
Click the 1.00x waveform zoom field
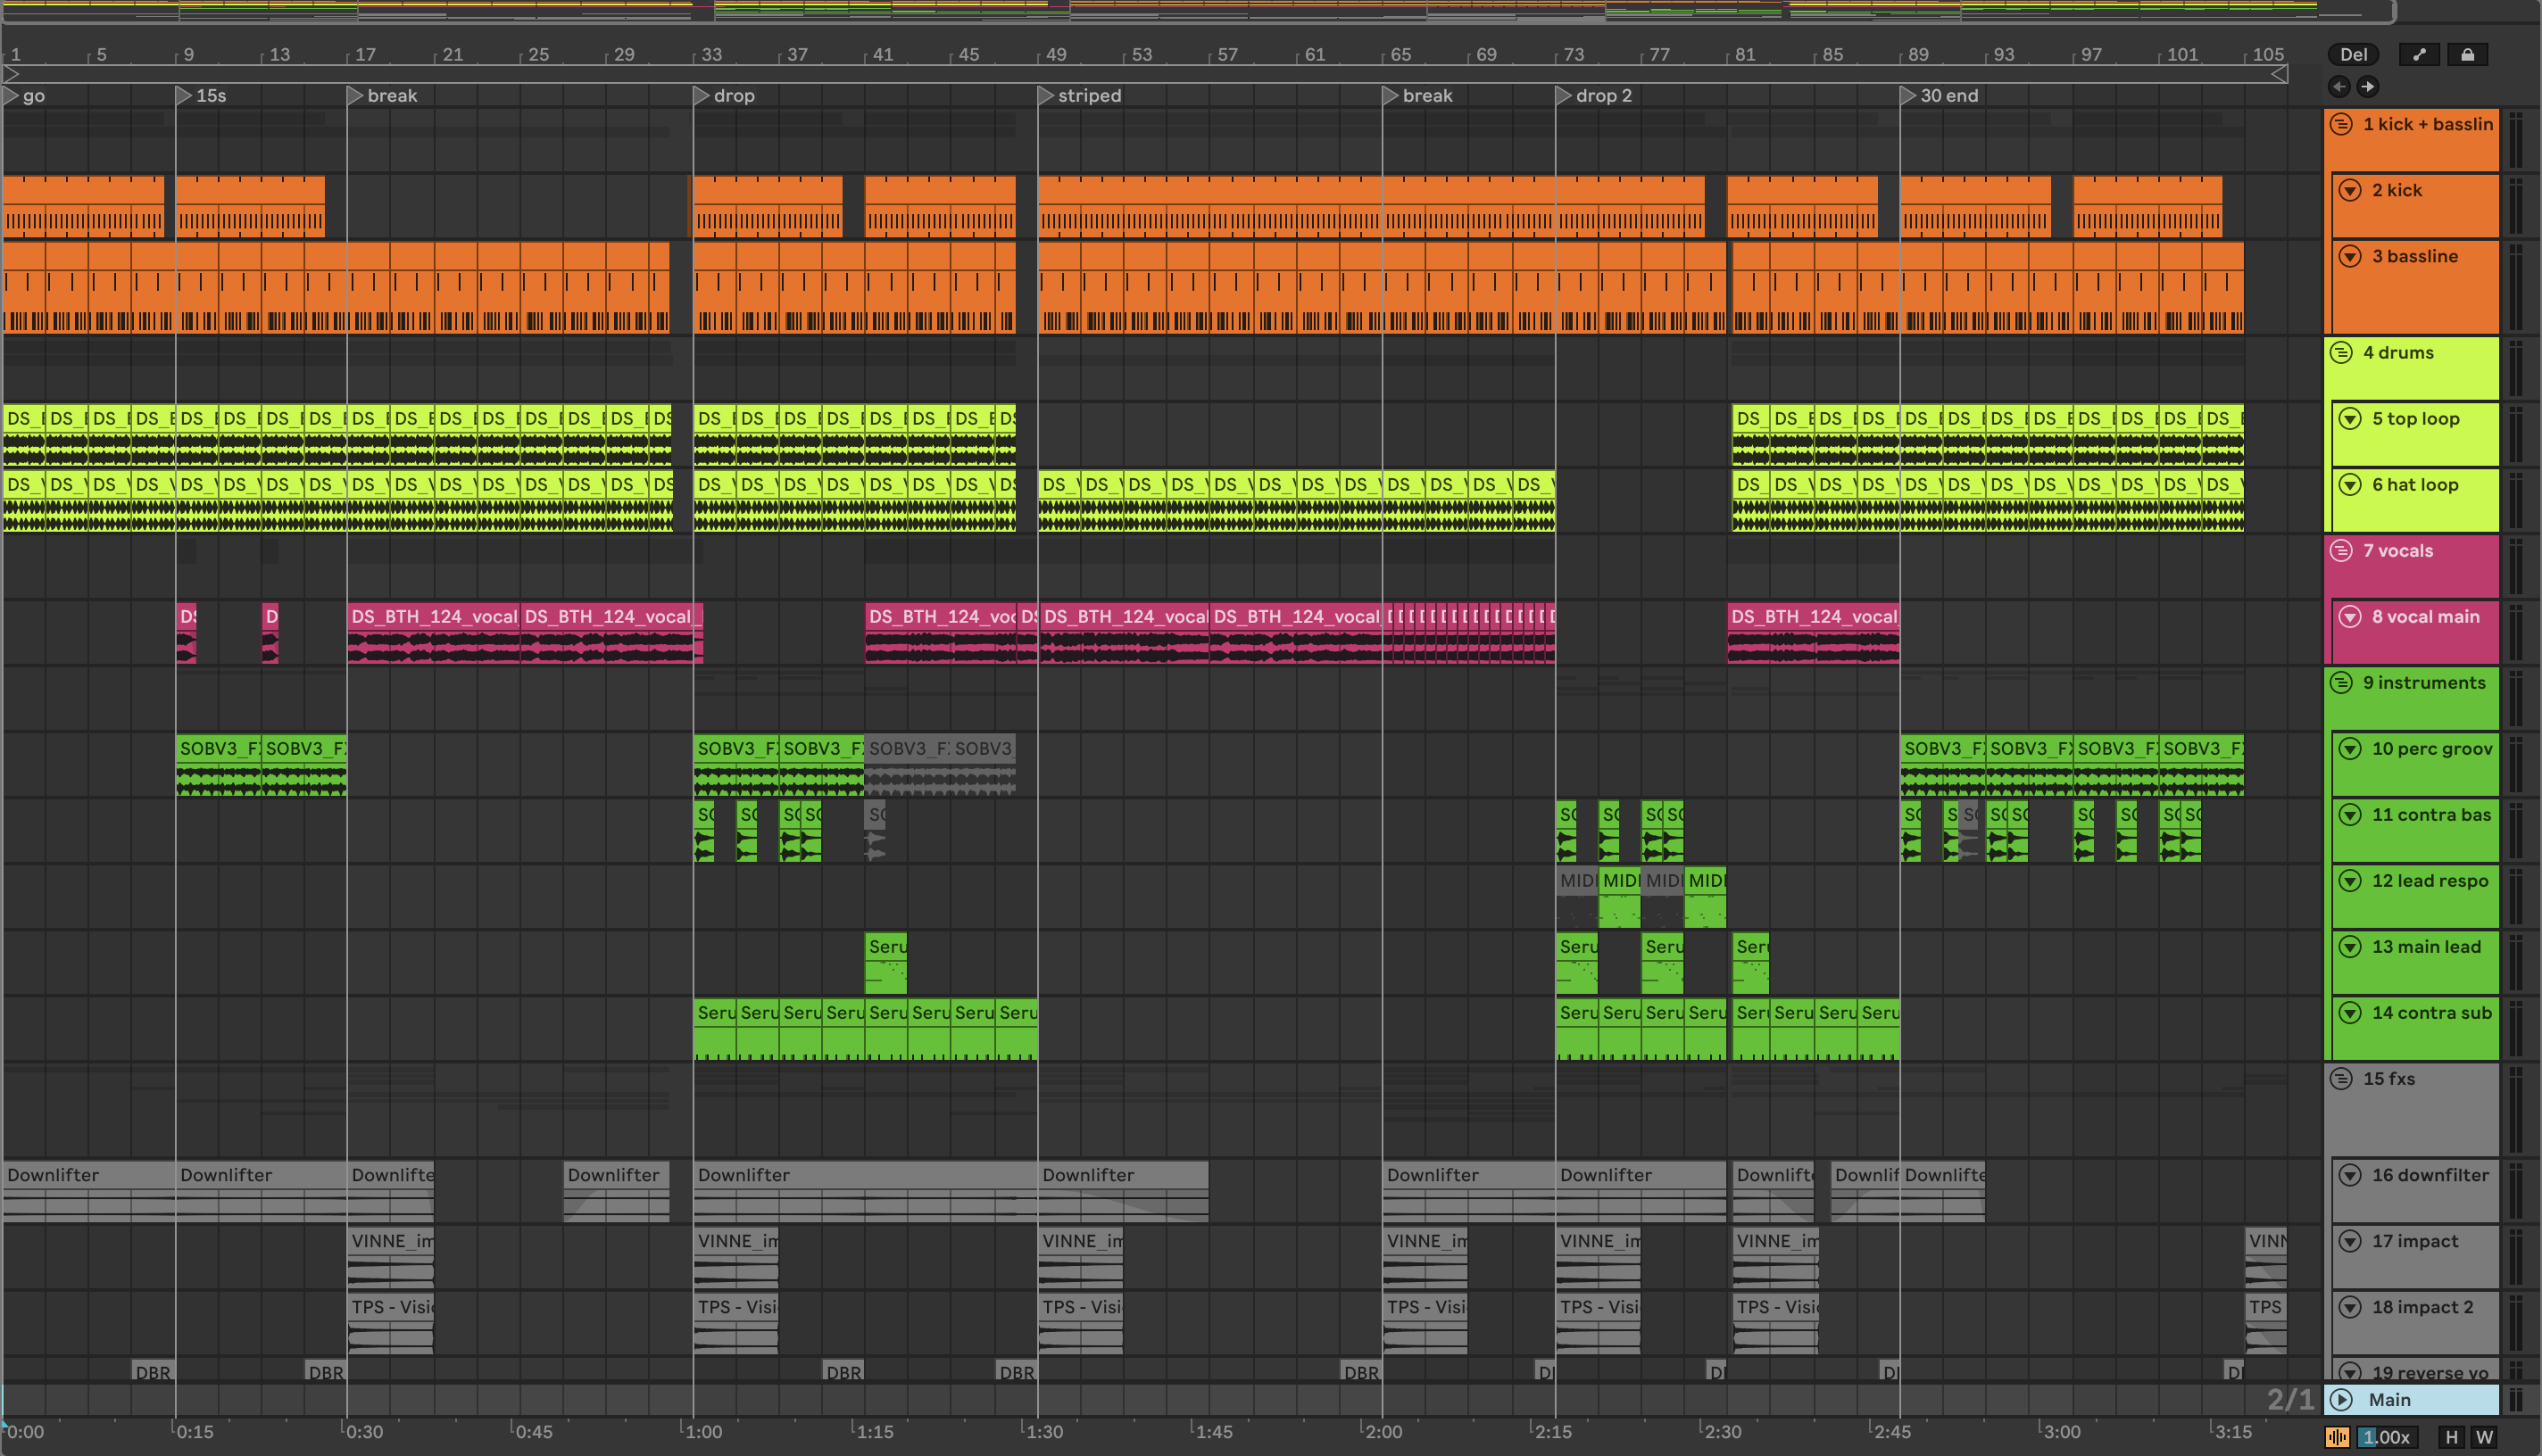[x=2387, y=1437]
